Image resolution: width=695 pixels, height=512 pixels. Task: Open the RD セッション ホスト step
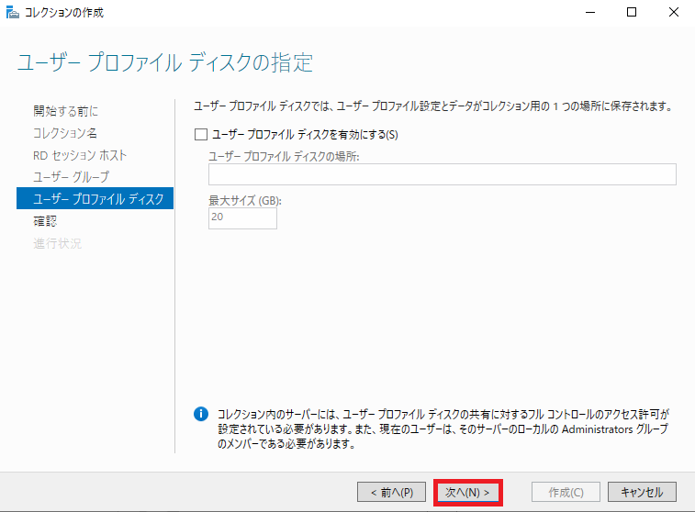coord(80,155)
